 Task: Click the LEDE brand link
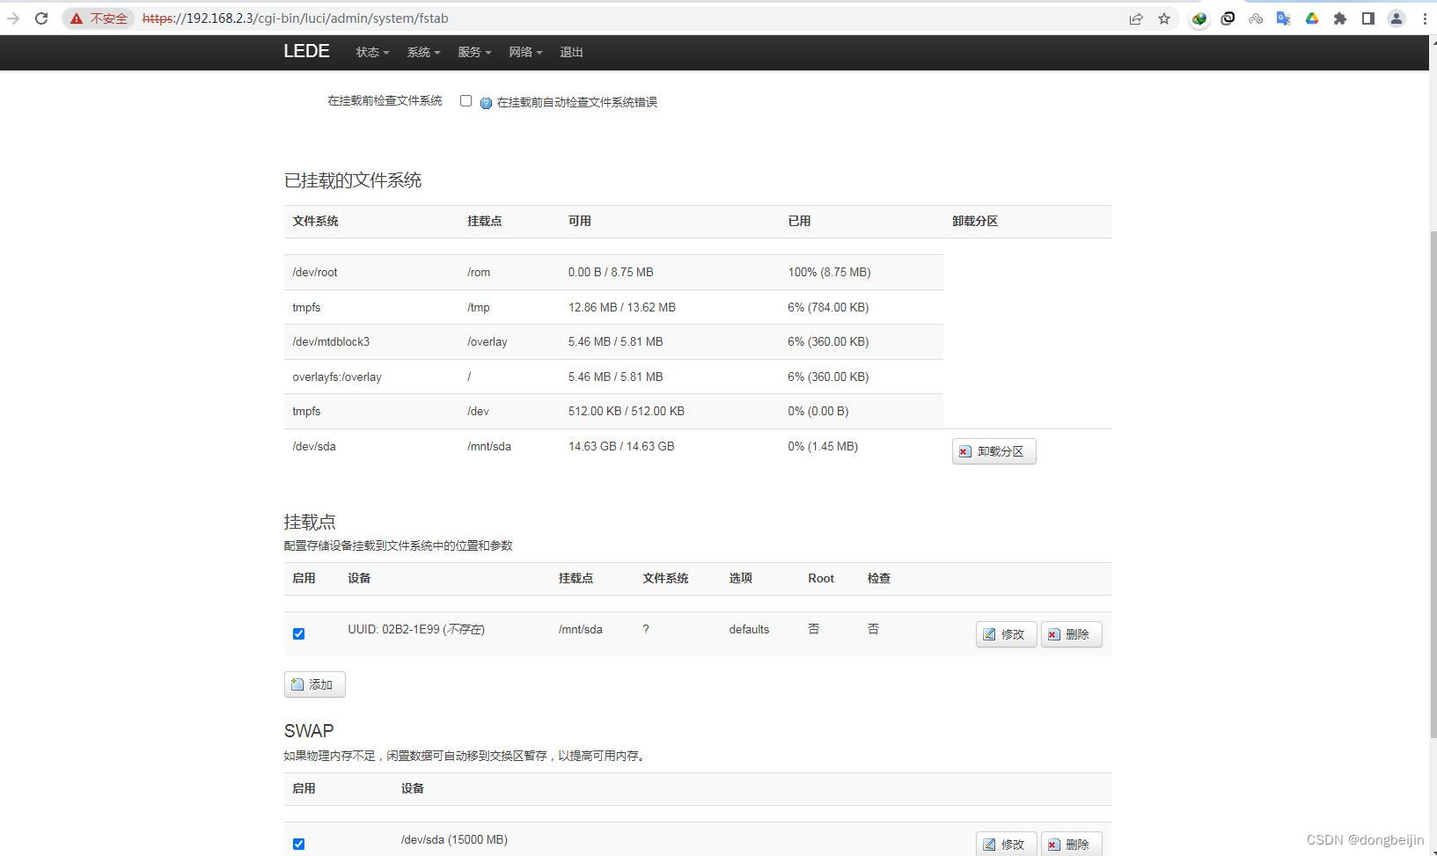click(306, 51)
